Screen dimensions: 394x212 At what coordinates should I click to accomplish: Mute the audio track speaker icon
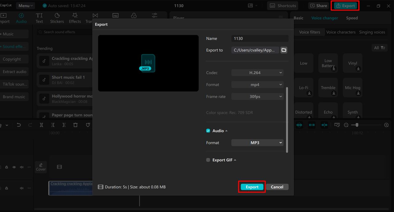coord(22,188)
